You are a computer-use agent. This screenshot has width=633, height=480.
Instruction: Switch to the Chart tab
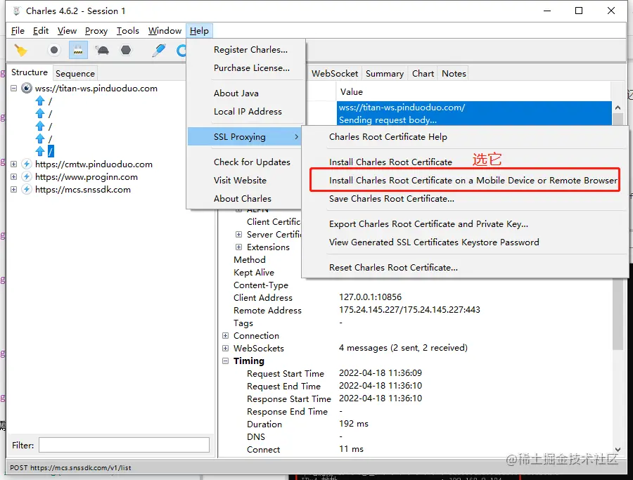(423, 73)
